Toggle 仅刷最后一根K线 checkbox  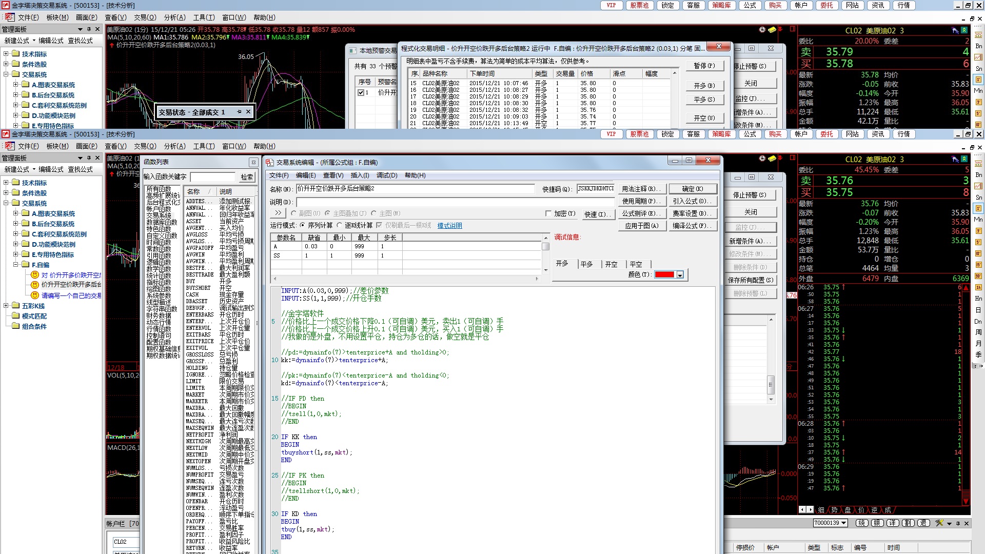point(379,225)
